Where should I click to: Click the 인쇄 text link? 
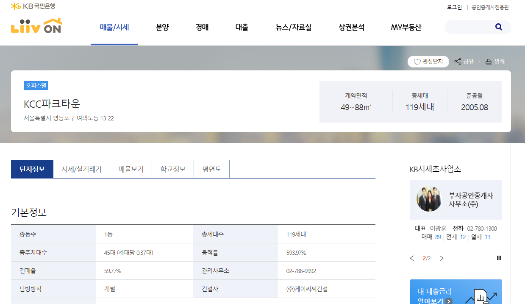click(x=500, y=61)
